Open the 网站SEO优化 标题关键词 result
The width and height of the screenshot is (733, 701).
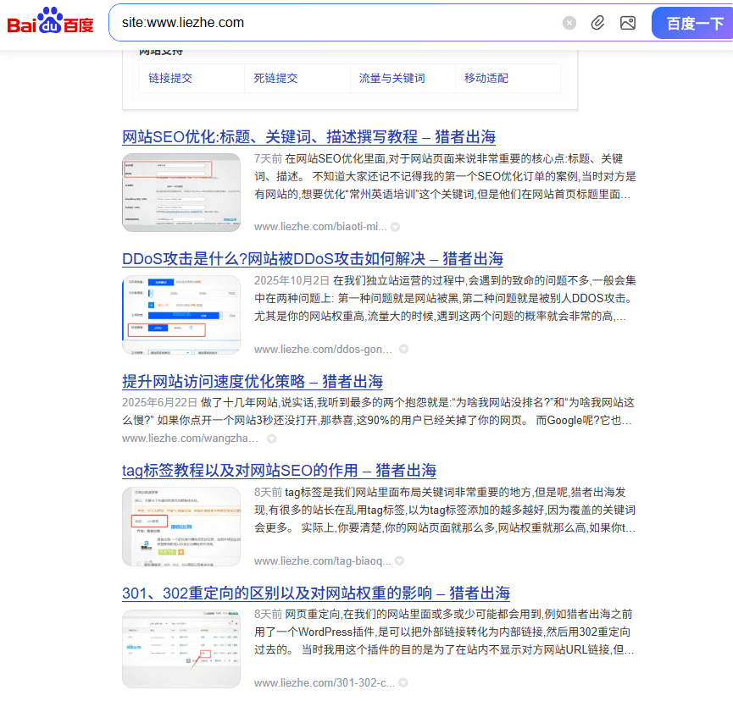308,137
